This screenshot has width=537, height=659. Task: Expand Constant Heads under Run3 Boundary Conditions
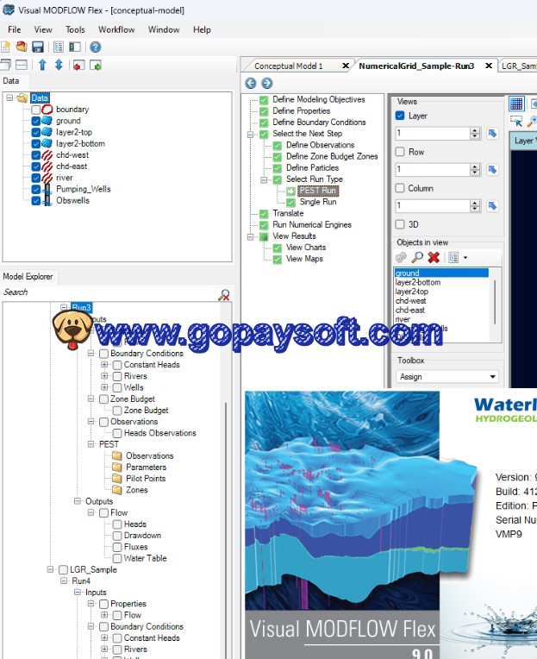pyautogui.click(x=104, y=364)
